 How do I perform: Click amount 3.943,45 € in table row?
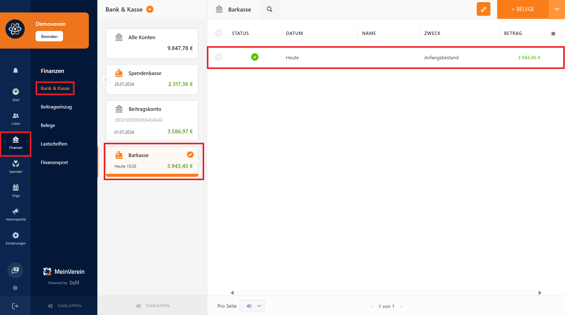529,58
